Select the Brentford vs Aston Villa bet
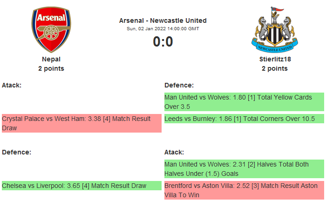The width and height of the screenshot is (326, 214). point(244,190)
